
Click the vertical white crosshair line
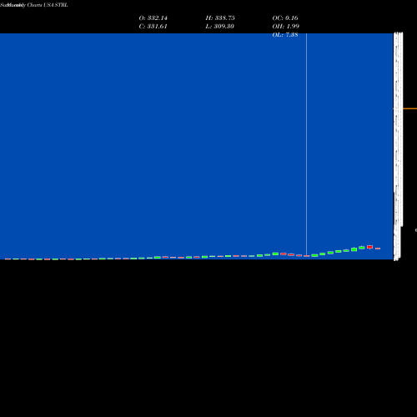pos(306,144)
